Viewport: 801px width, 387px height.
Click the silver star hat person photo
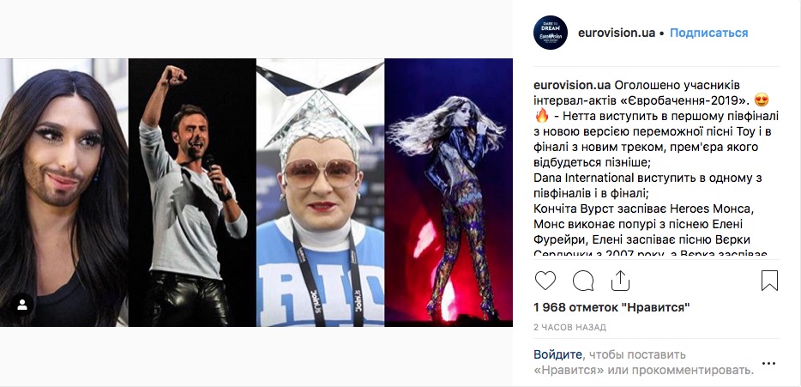[x=320, y=193]
